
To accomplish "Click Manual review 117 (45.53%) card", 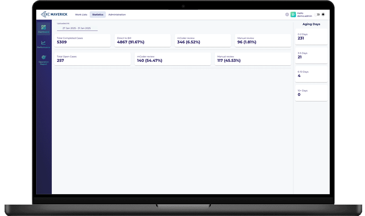I will click(253, 59).
